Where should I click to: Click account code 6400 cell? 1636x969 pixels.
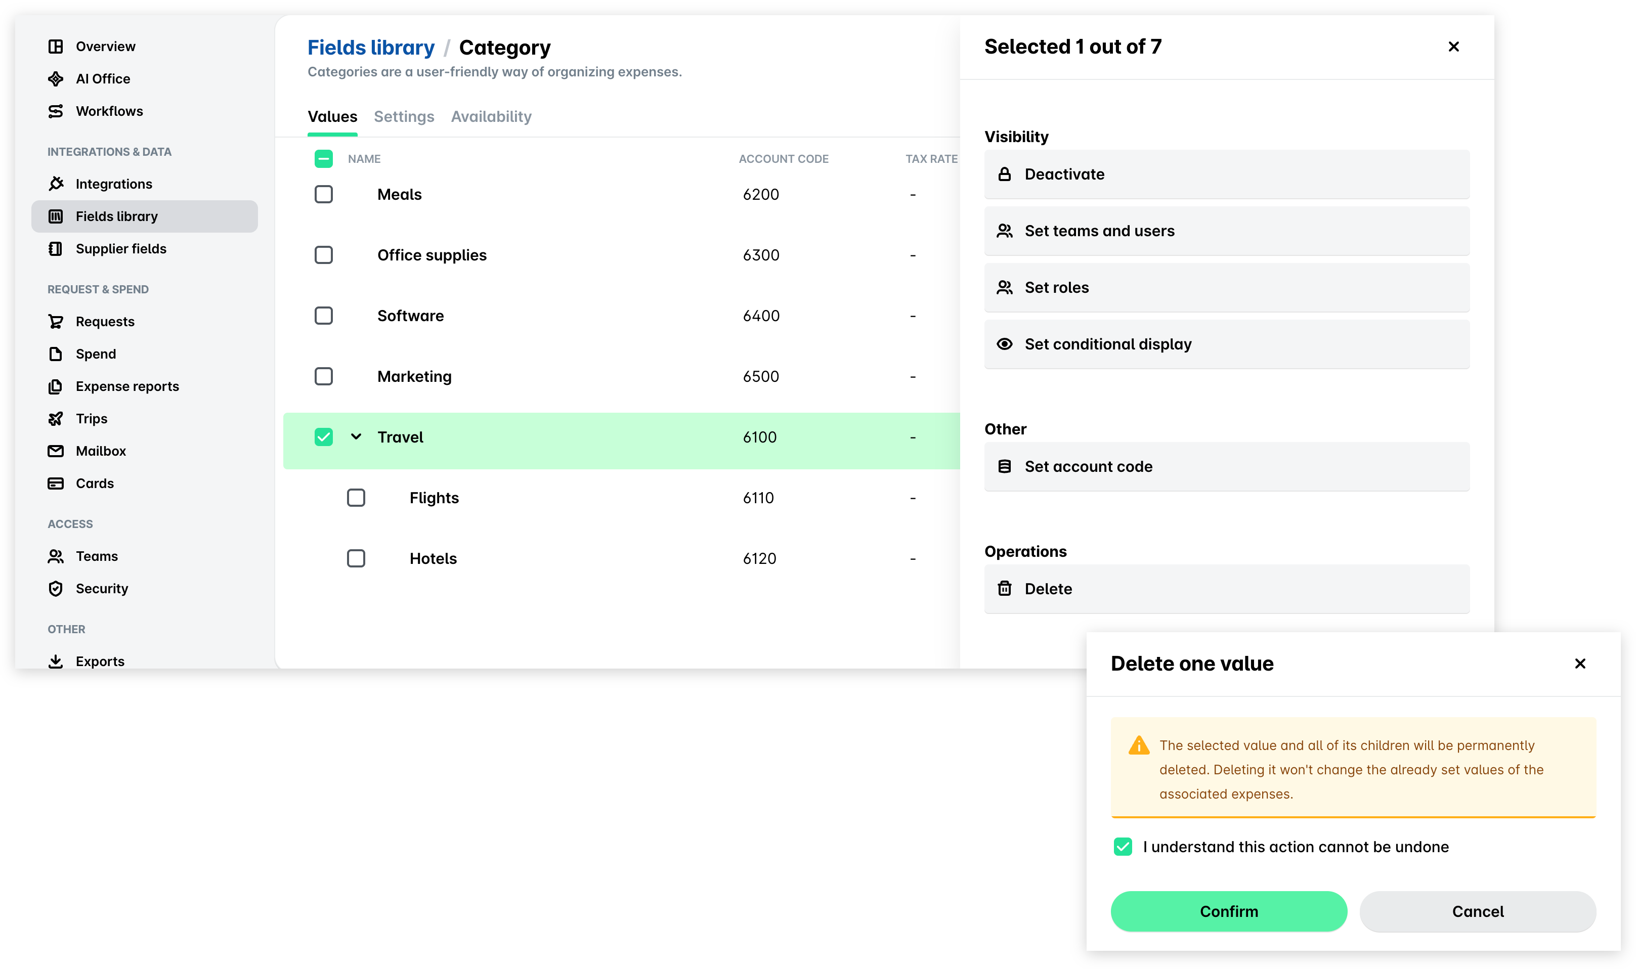(761, 316)
